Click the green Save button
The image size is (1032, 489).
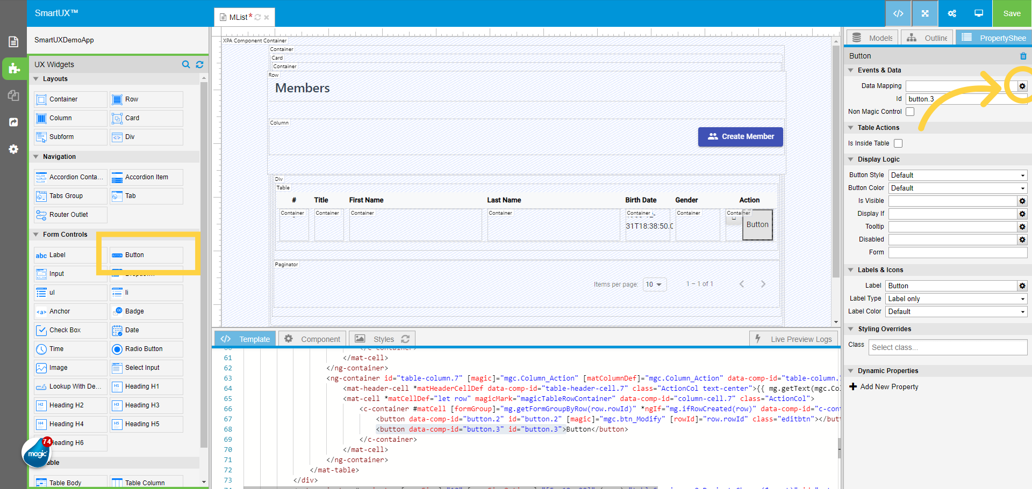click(x=1012, y=13)
